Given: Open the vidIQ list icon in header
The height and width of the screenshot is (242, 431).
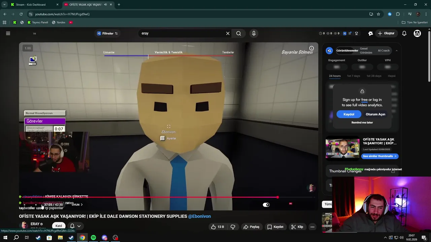Looking at the screenshot, I should pyautogui.click(x=350, y=33).
